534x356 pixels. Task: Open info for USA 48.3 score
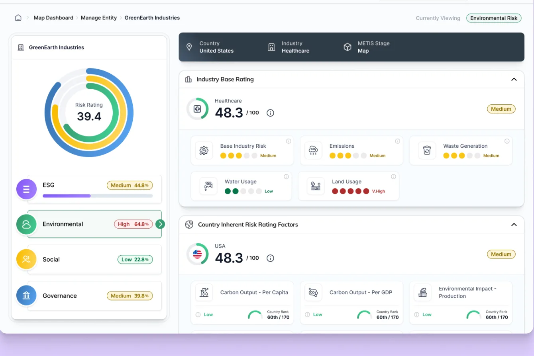point(270,258)
